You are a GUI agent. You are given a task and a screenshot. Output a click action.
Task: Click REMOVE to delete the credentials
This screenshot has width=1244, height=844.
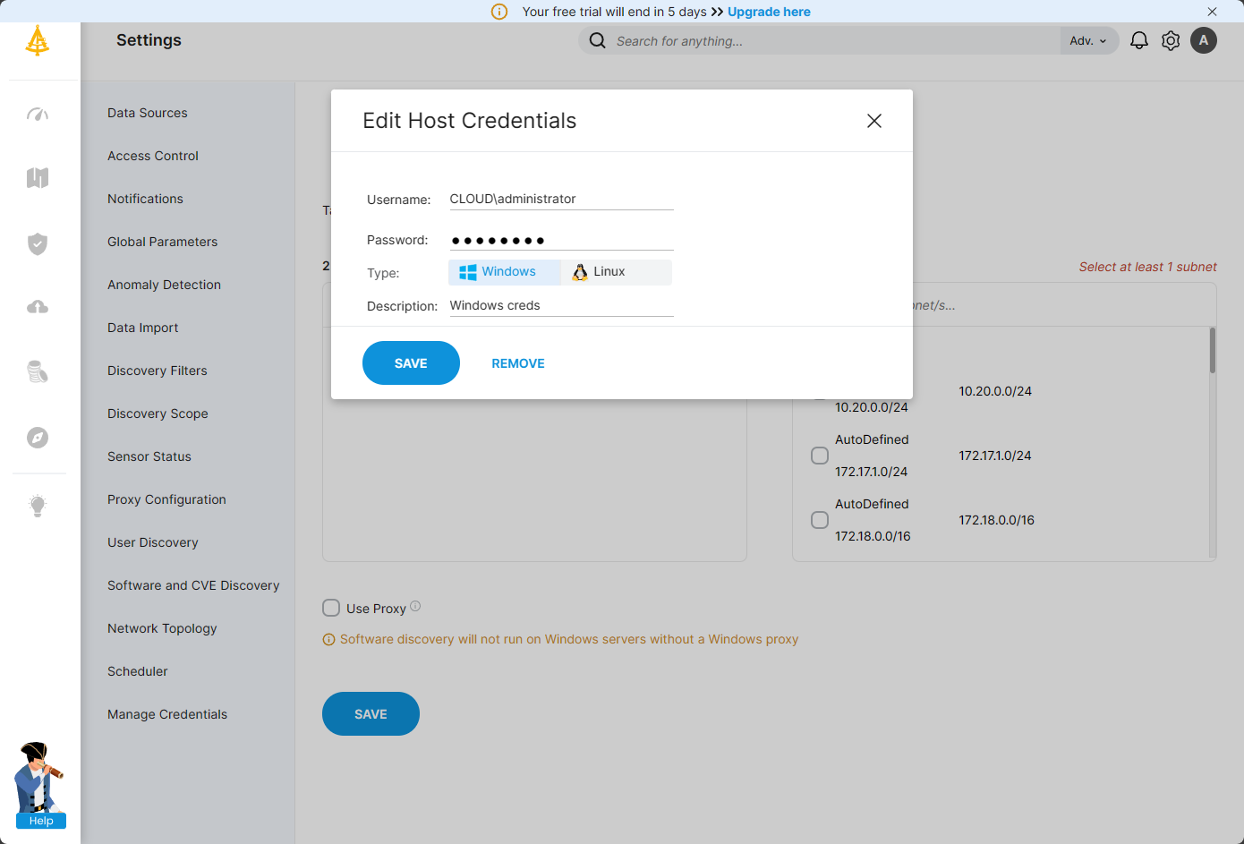[x=518, y=363]
